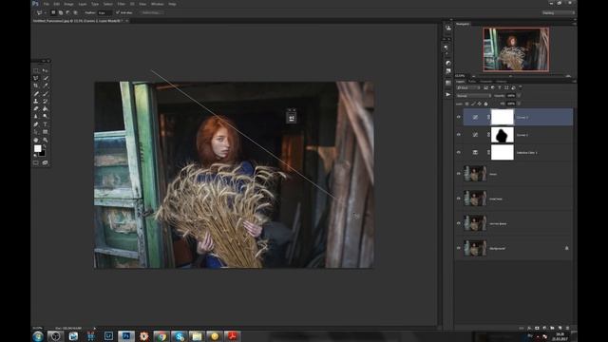Select the History Brush tool
Viewport: 608px width, 342px height.
click(x=46, y=102)
